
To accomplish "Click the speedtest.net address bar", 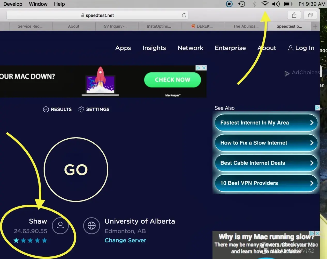I will coord(100,15).
